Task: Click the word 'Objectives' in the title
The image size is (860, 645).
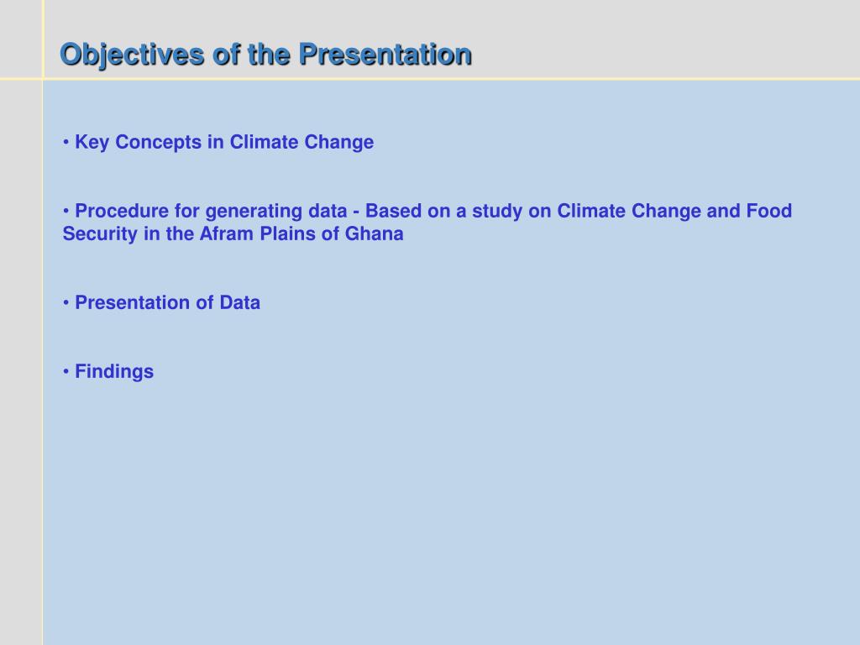Action: pos(132,56)
